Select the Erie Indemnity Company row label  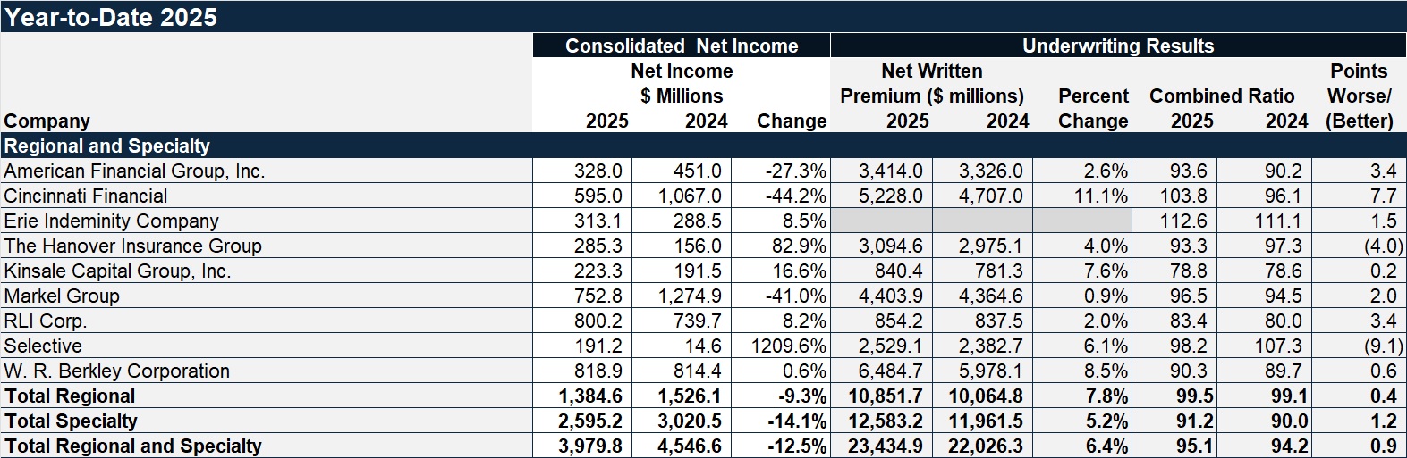pyautogui.click(x=112, y=221)
